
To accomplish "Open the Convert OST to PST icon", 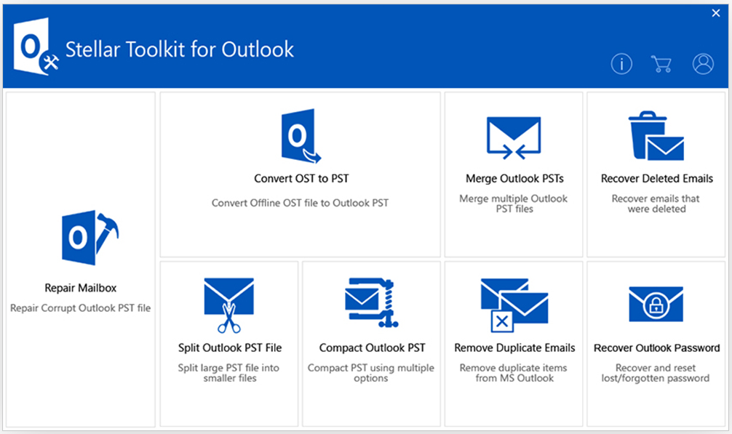I will click(x=300, y=136).
